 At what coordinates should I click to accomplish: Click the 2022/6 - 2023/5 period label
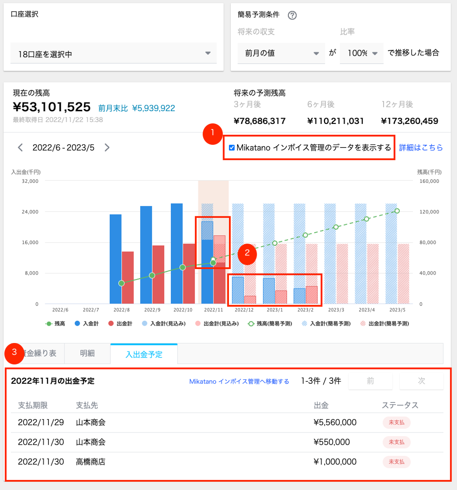(63, 147)
